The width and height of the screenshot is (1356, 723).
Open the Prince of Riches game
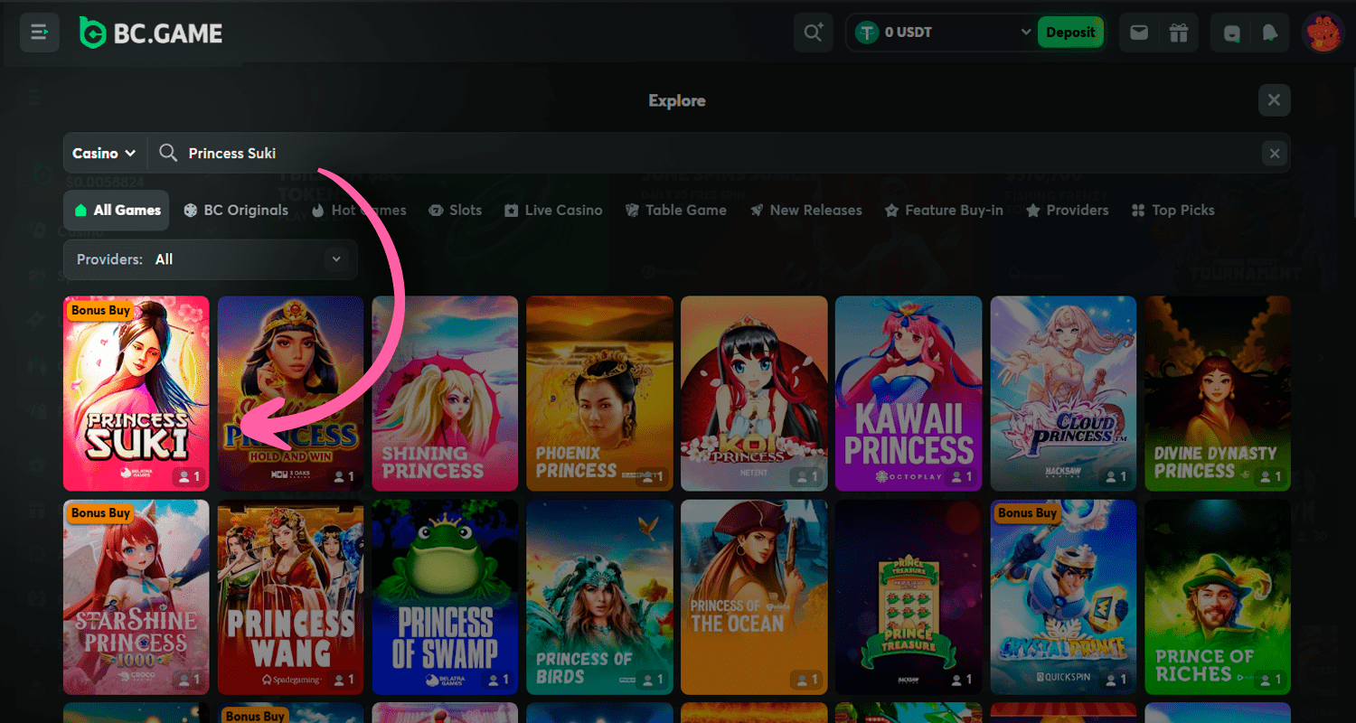click(x=1218, y=596)
